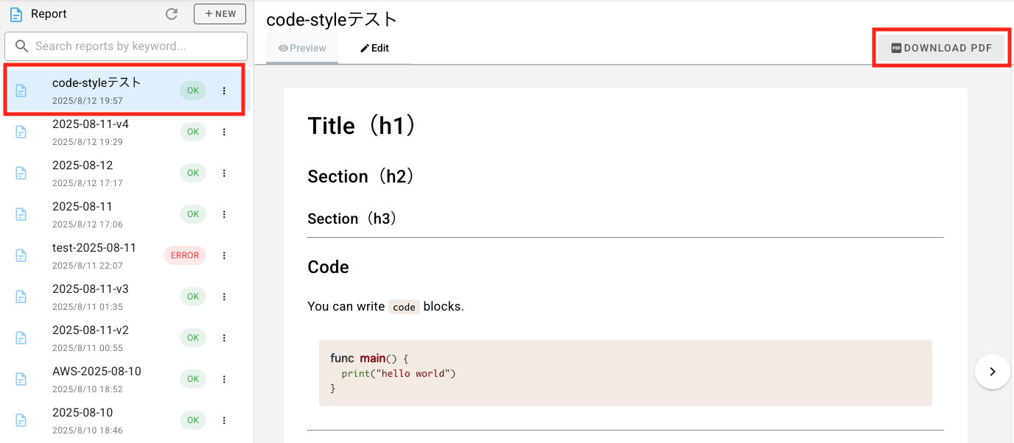This screenshot has width=1014, height=443.
Task: Open more options for AWS-2025-08-10
Action: pos(225,380)
